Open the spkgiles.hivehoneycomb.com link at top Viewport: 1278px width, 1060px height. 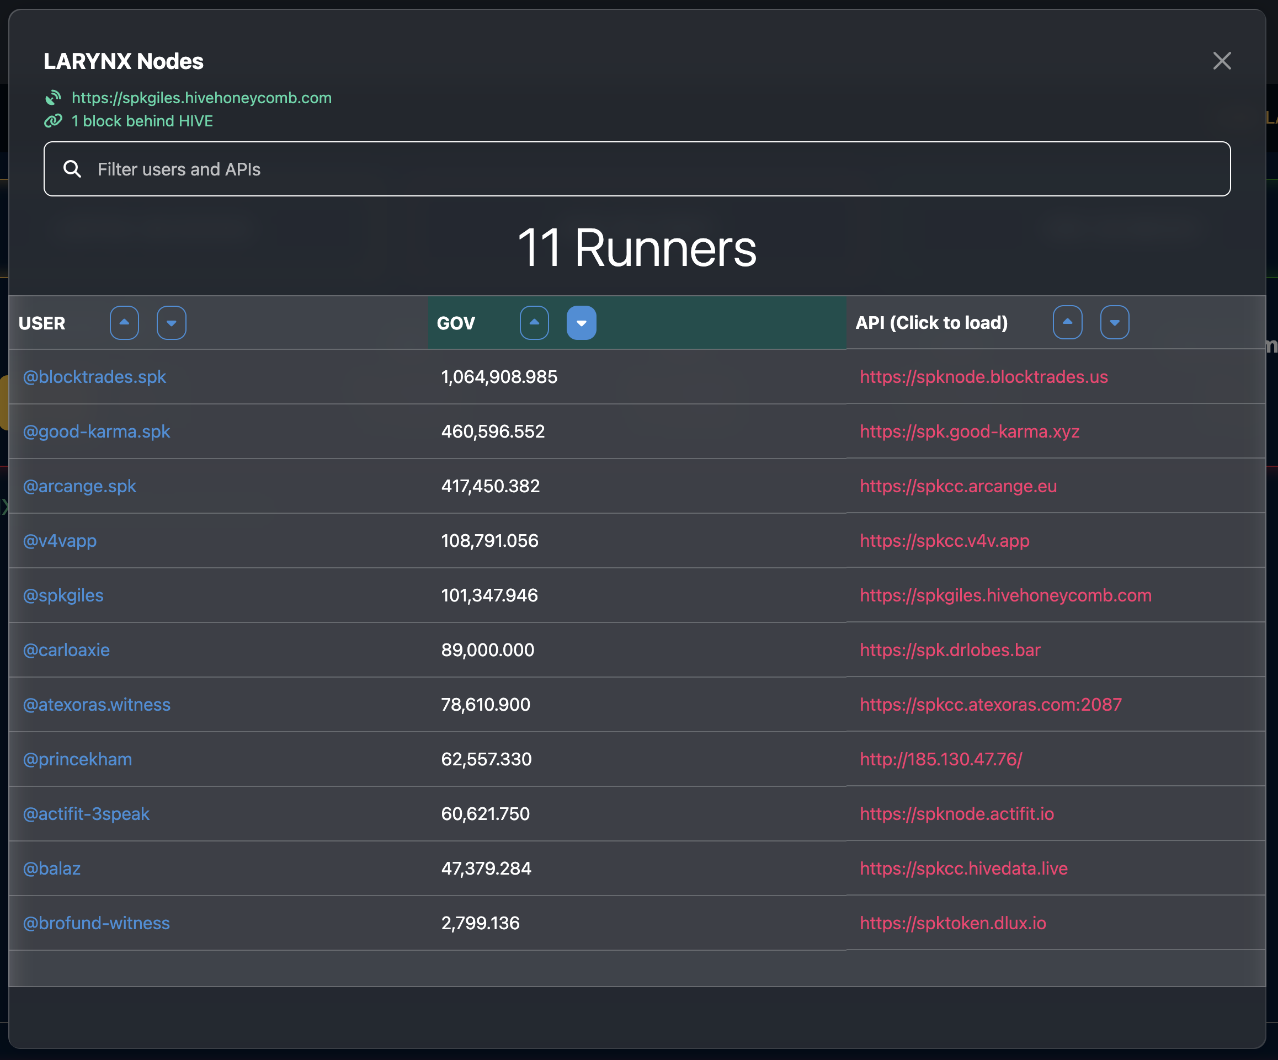[201, 98]
